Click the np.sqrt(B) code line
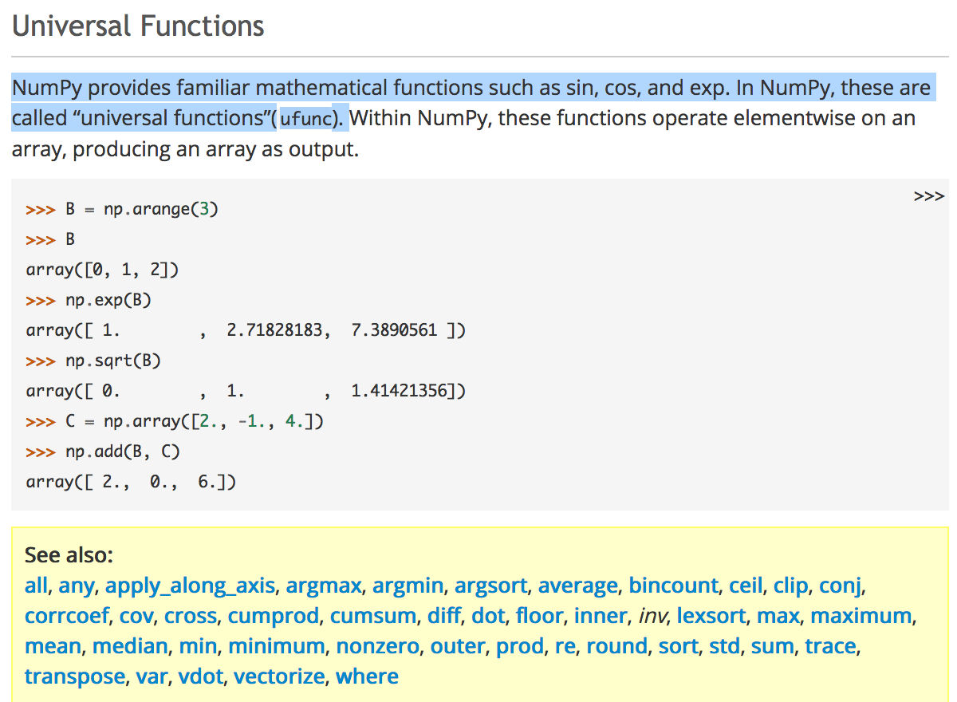Viewport: 957px width, 702px height. point(112,361)
